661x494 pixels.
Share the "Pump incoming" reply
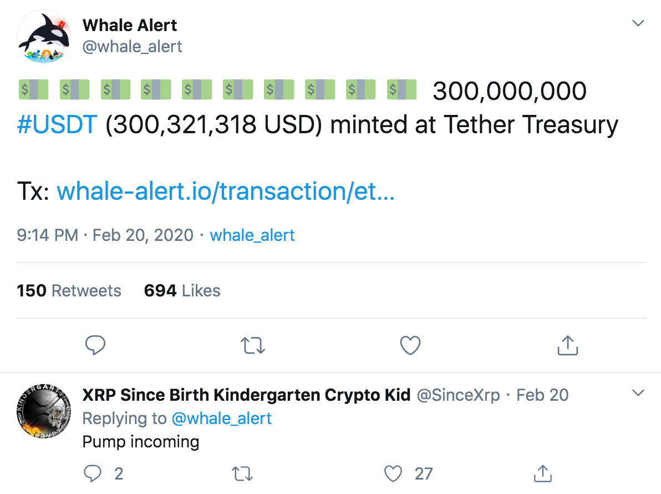[542, 473]
